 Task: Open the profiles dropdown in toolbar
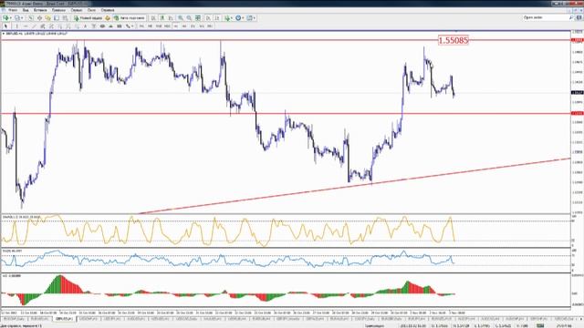point(17,18)
